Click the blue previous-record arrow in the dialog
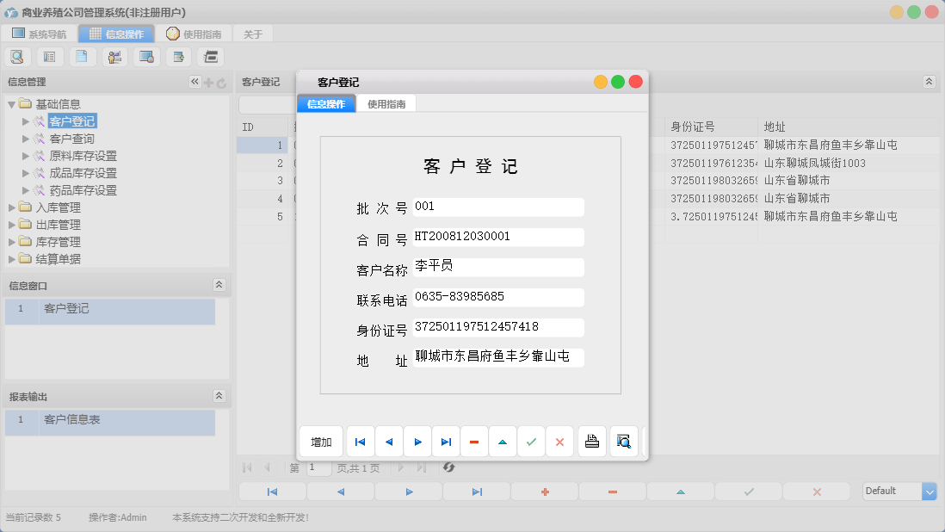 pos(388,441)
